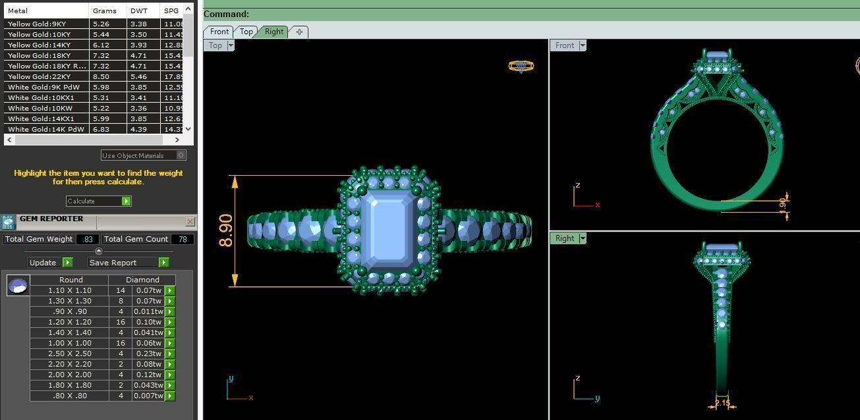Click green arrow for 1.20 X 1.20 row

pyautogui.click(x=170, y=322)
